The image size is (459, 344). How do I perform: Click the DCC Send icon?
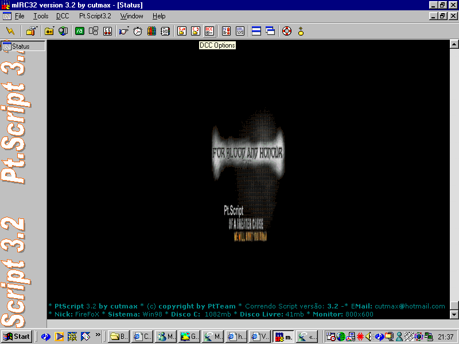coord(182,31)
